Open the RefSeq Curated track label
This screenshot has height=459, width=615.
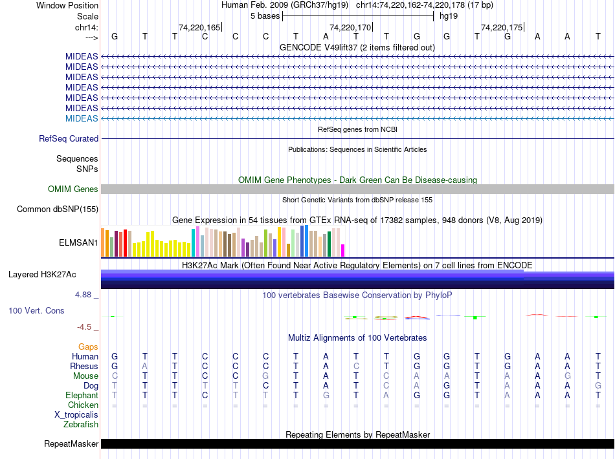pyautogui.click(x=69, y=138)
